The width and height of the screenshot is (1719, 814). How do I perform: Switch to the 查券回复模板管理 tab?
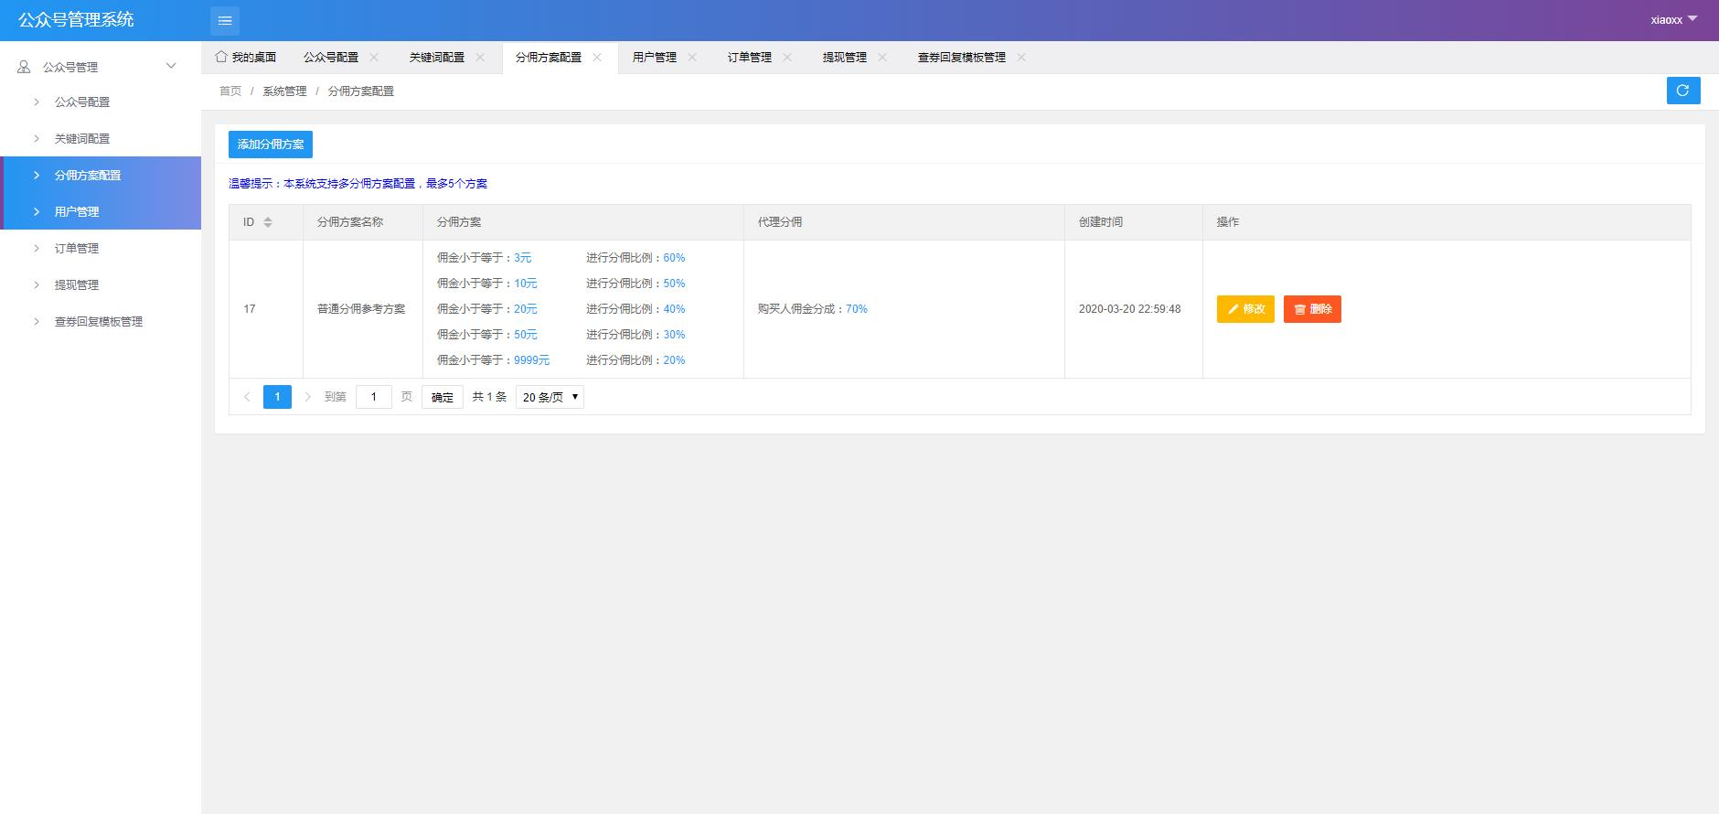point(962,57)
